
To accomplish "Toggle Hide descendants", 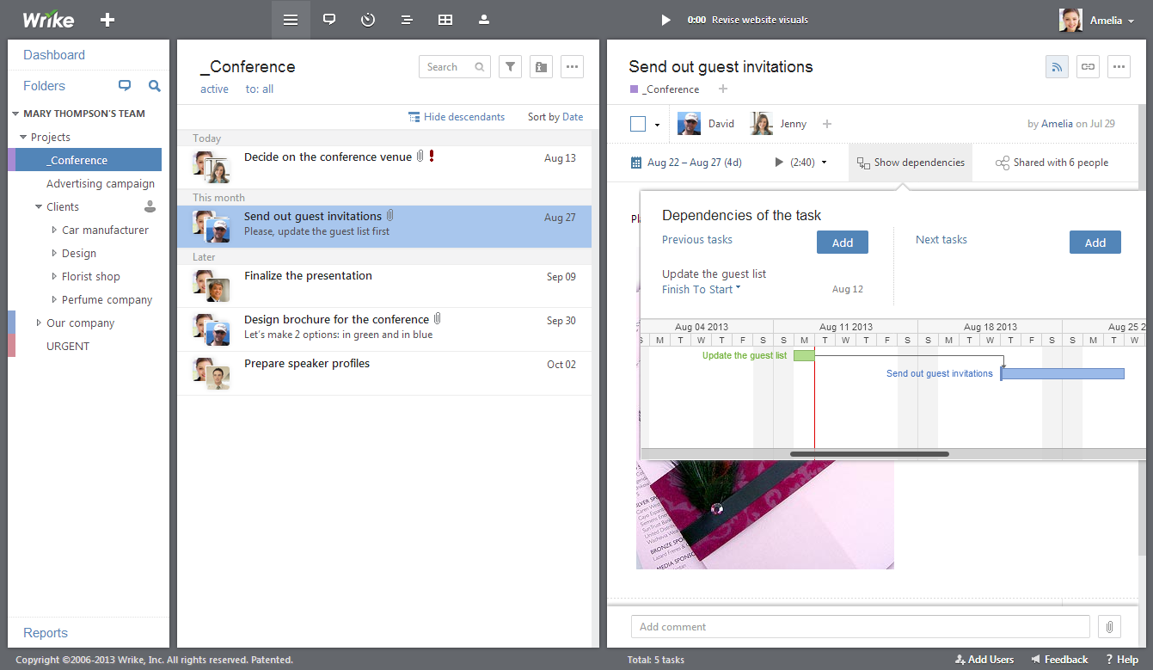I will [x=457, y=117].
